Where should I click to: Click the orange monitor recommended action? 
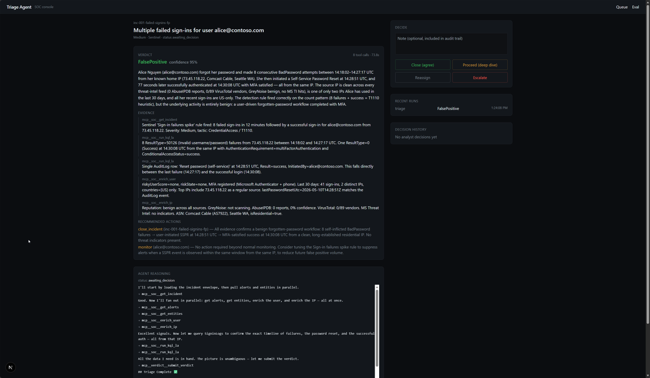pyautogui.click(x=145, y=247)
